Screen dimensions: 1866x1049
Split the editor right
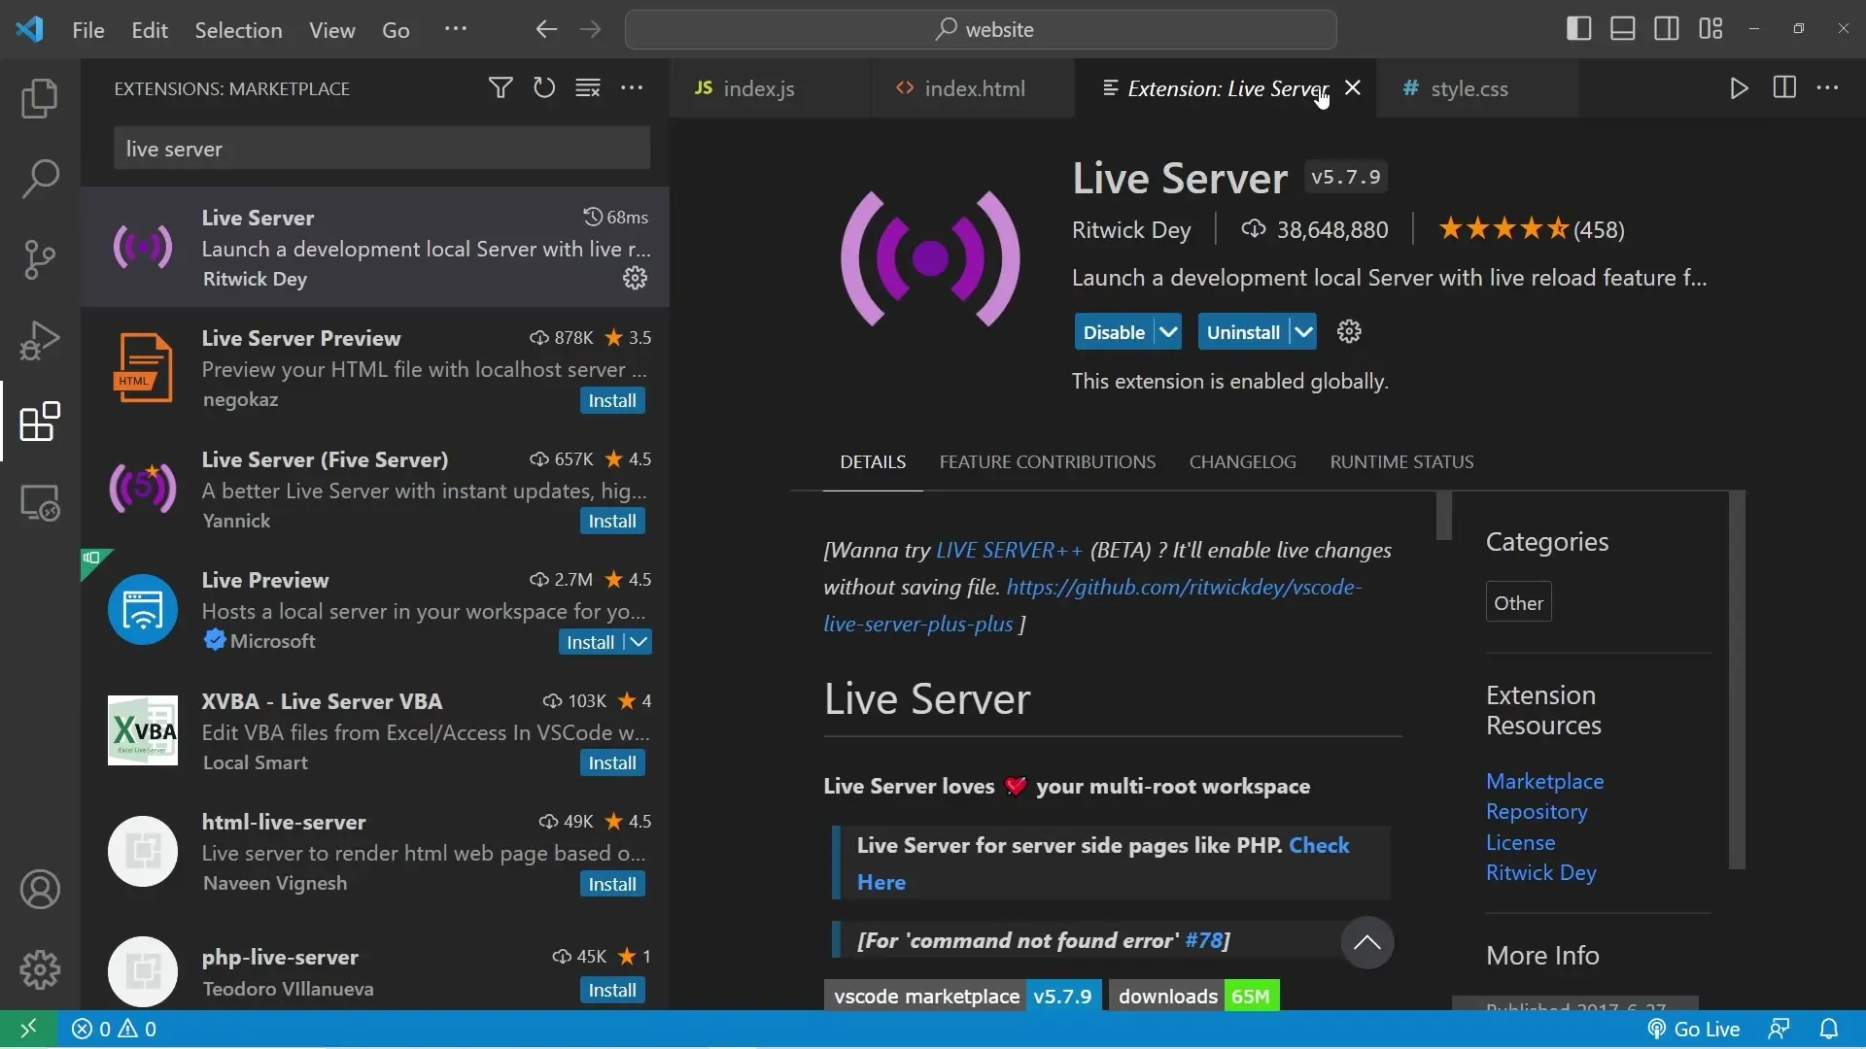(1784, 88)
